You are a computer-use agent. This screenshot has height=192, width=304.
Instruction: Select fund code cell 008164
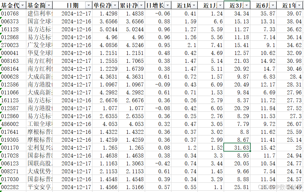pos(13,69)
